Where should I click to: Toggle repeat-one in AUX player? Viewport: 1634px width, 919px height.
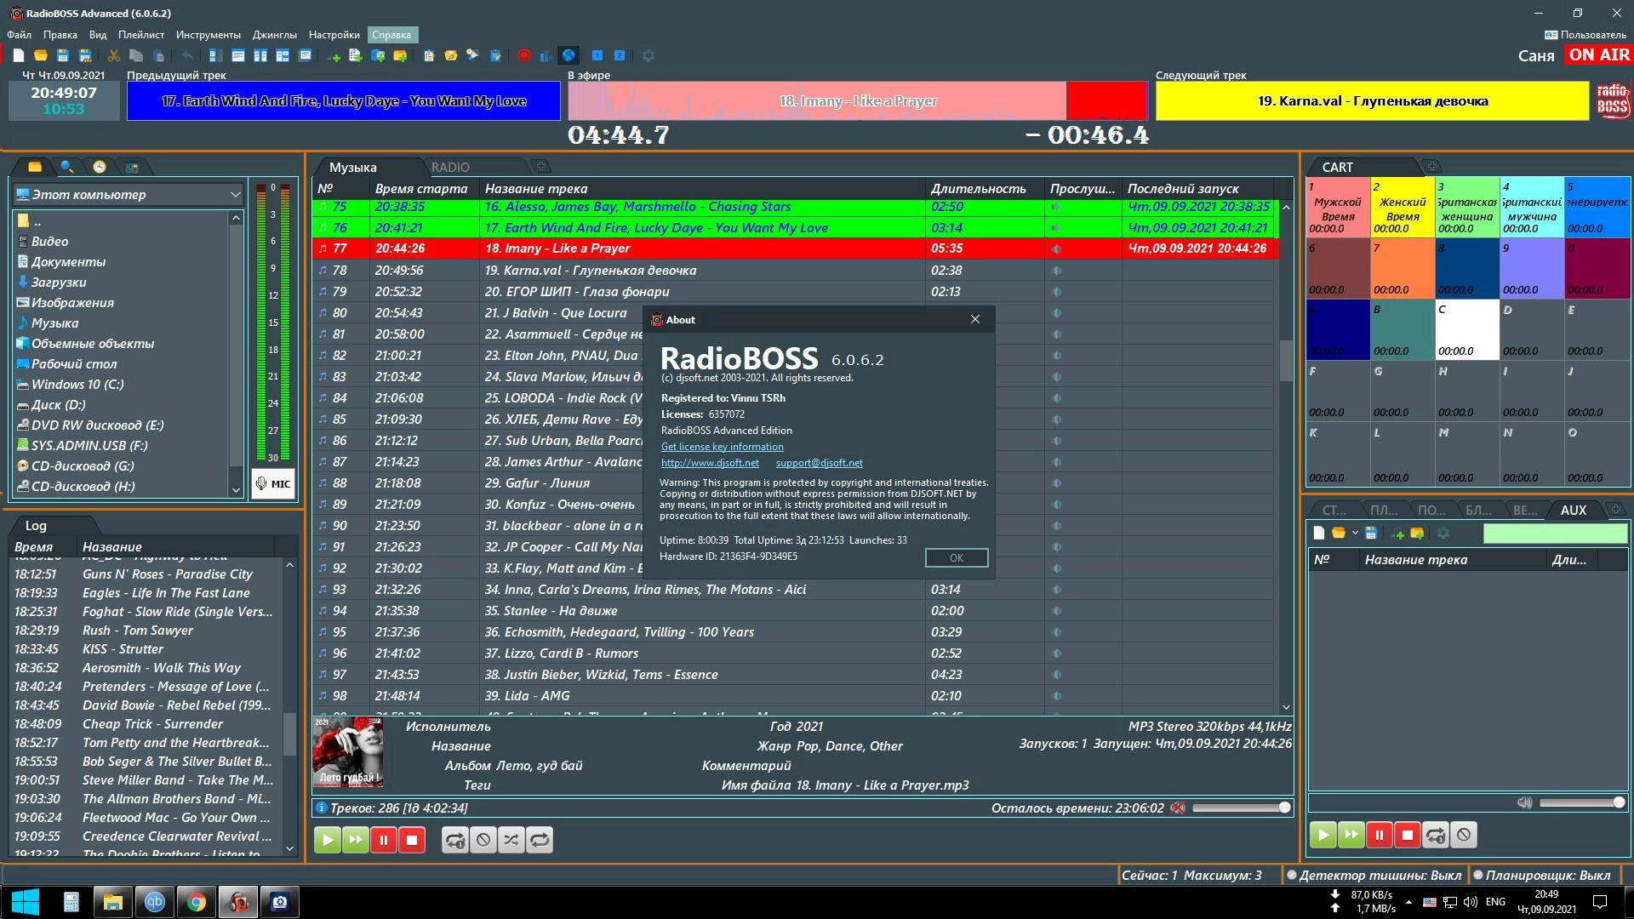coord(1436,836)
